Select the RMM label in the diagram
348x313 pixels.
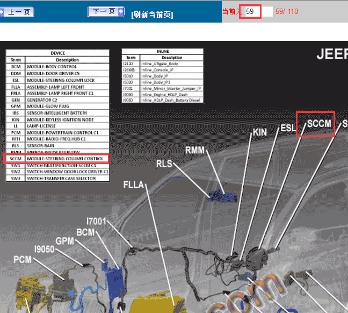coord(194,150)
